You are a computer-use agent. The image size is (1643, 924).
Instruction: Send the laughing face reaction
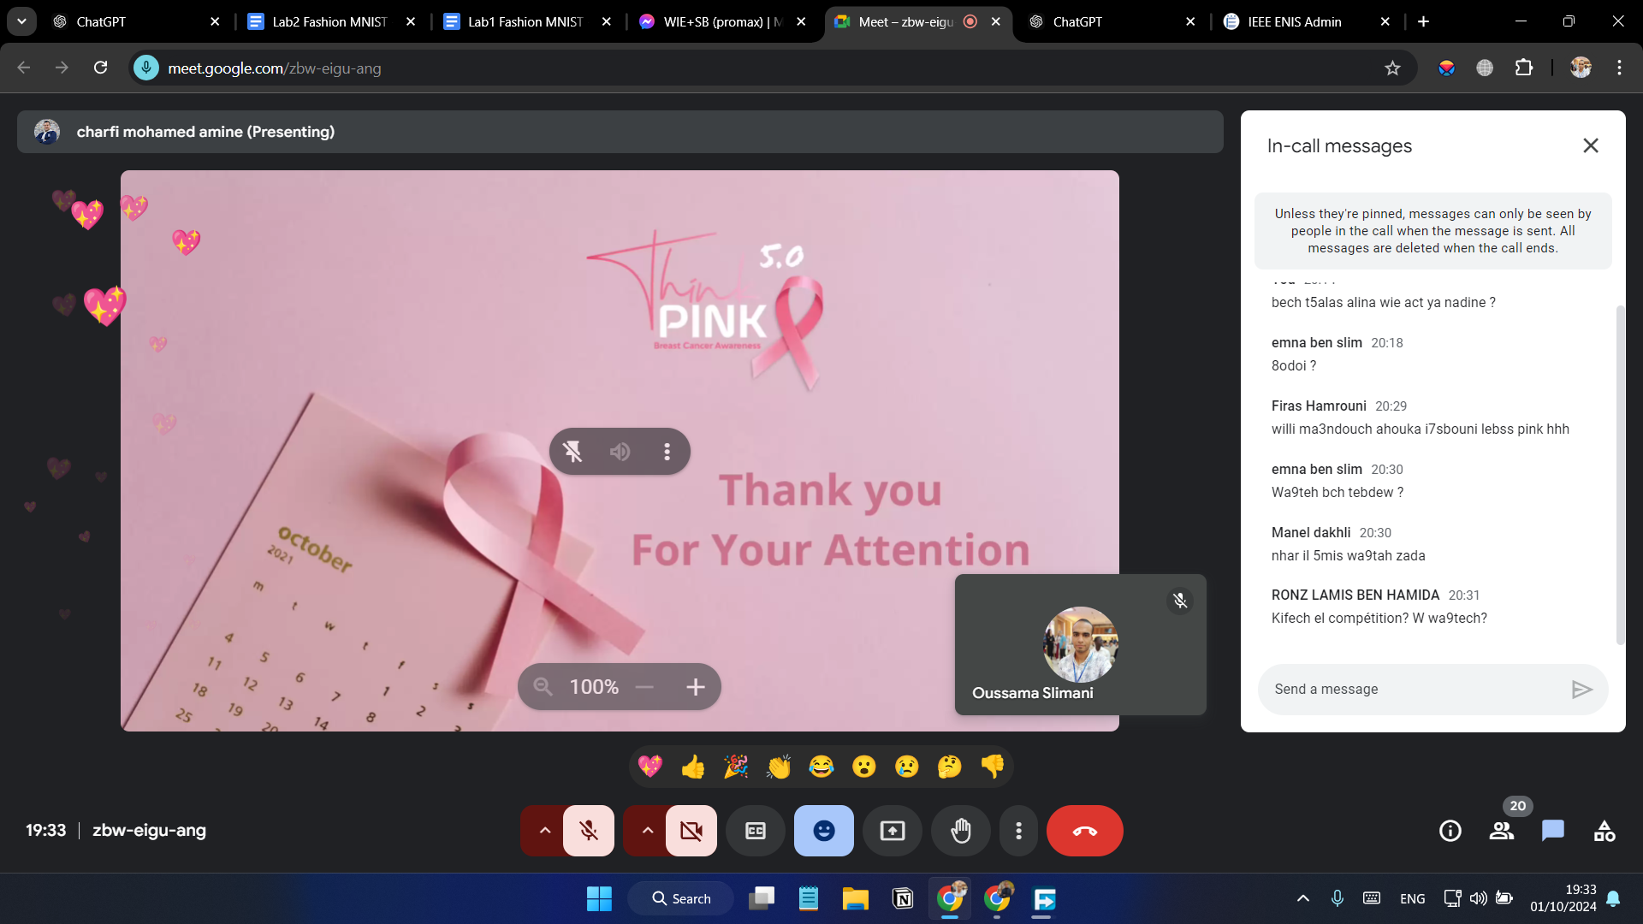point(821,766)
